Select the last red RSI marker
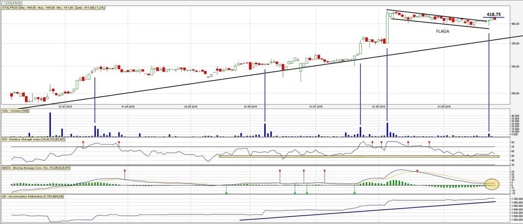This screenshot has height=224, width=523. point(429,143)
